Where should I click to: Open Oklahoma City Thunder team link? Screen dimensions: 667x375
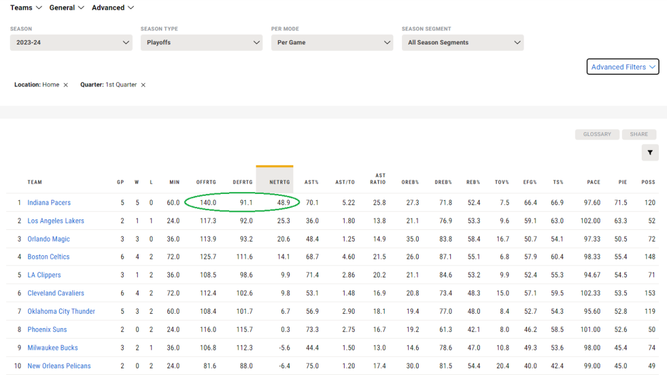pyautogui.click(x=61, y=311)
